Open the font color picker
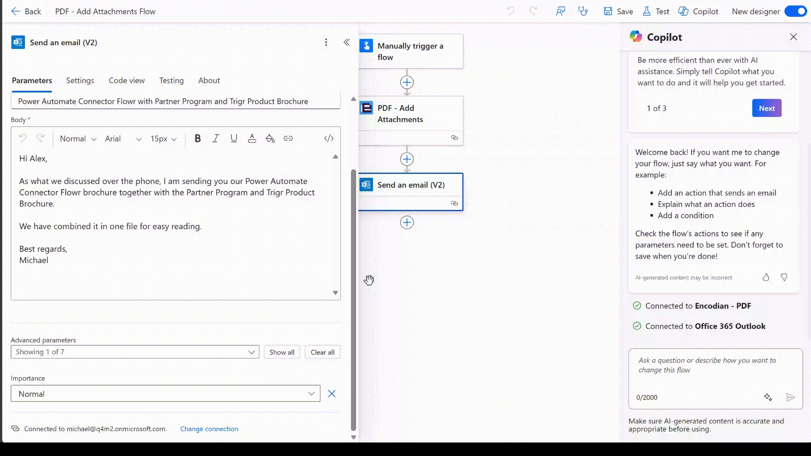This screenshot has height=456, width=811. [252, 138]
